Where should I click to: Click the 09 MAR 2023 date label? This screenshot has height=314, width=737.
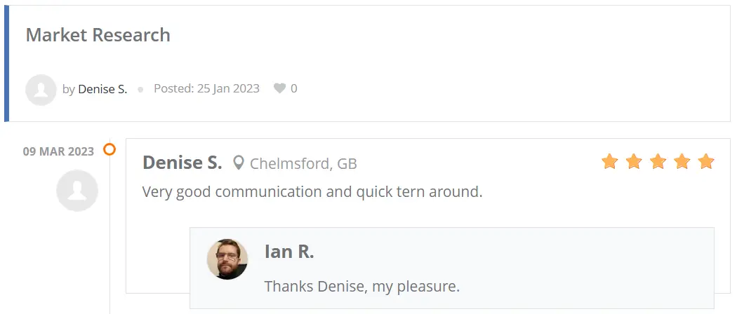click(59, 151)
